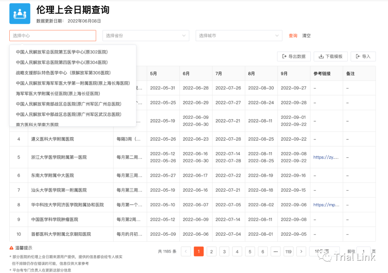Select 中国人民解放军总医院第四医学中心(原304医院) option

pos(73,63)
